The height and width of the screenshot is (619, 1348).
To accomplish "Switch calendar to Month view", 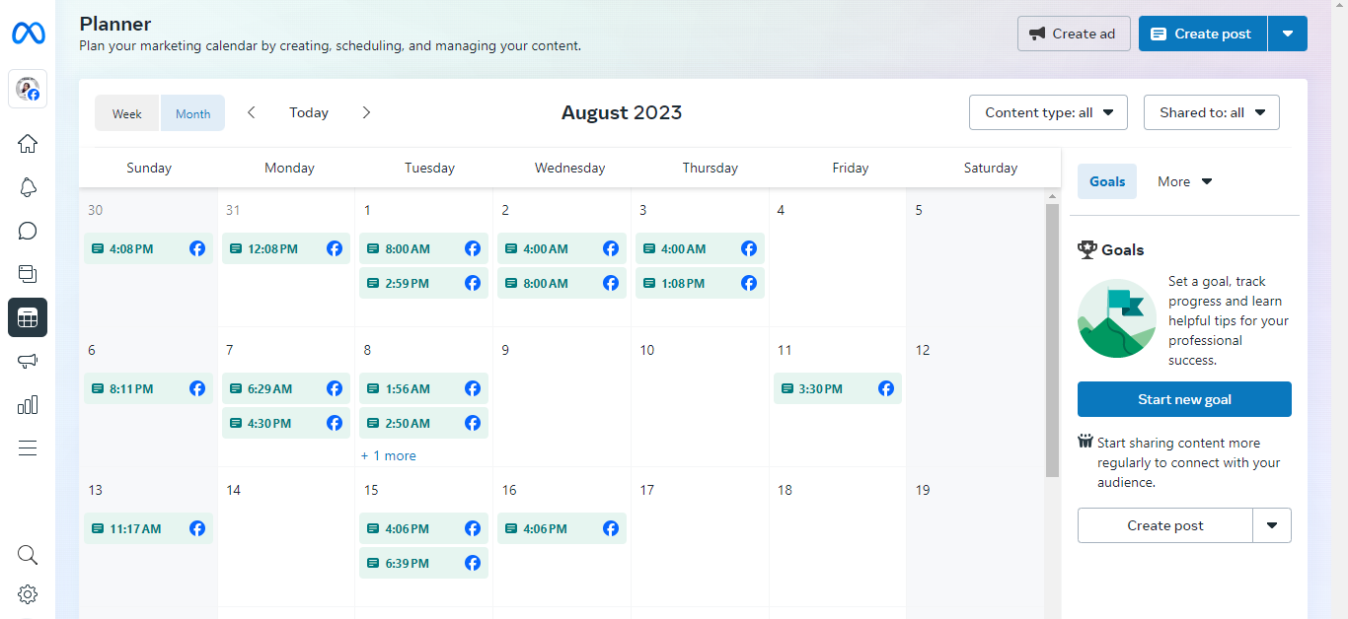I will pos(193,113).
